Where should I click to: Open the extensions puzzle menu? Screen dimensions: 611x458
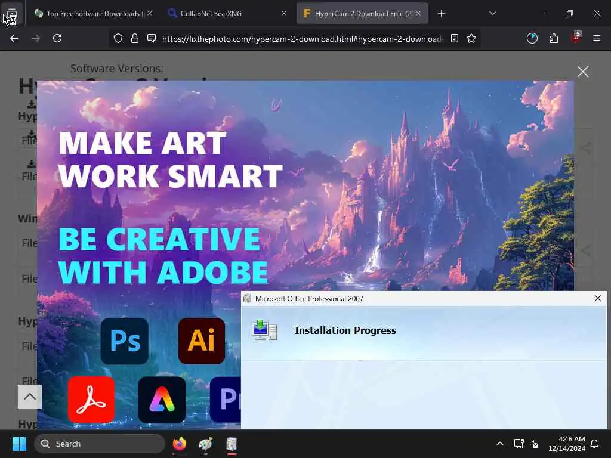click(x=554, y=38)
